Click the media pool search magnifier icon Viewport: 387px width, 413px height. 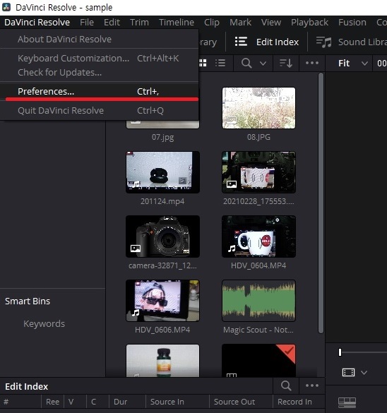pyautogui.click(x=246, y=64)
